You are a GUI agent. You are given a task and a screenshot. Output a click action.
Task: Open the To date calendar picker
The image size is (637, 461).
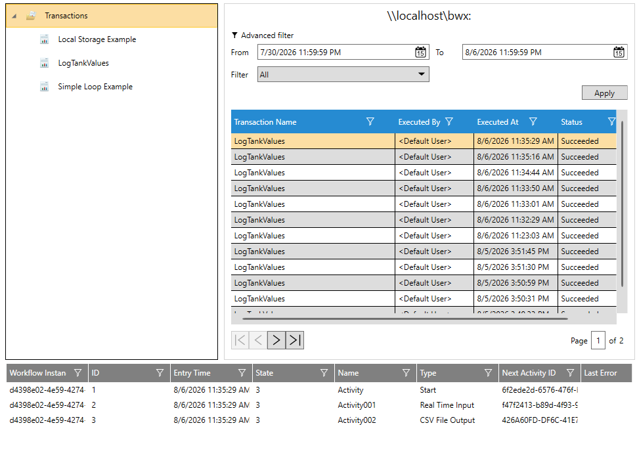click(x=619, y=52)
